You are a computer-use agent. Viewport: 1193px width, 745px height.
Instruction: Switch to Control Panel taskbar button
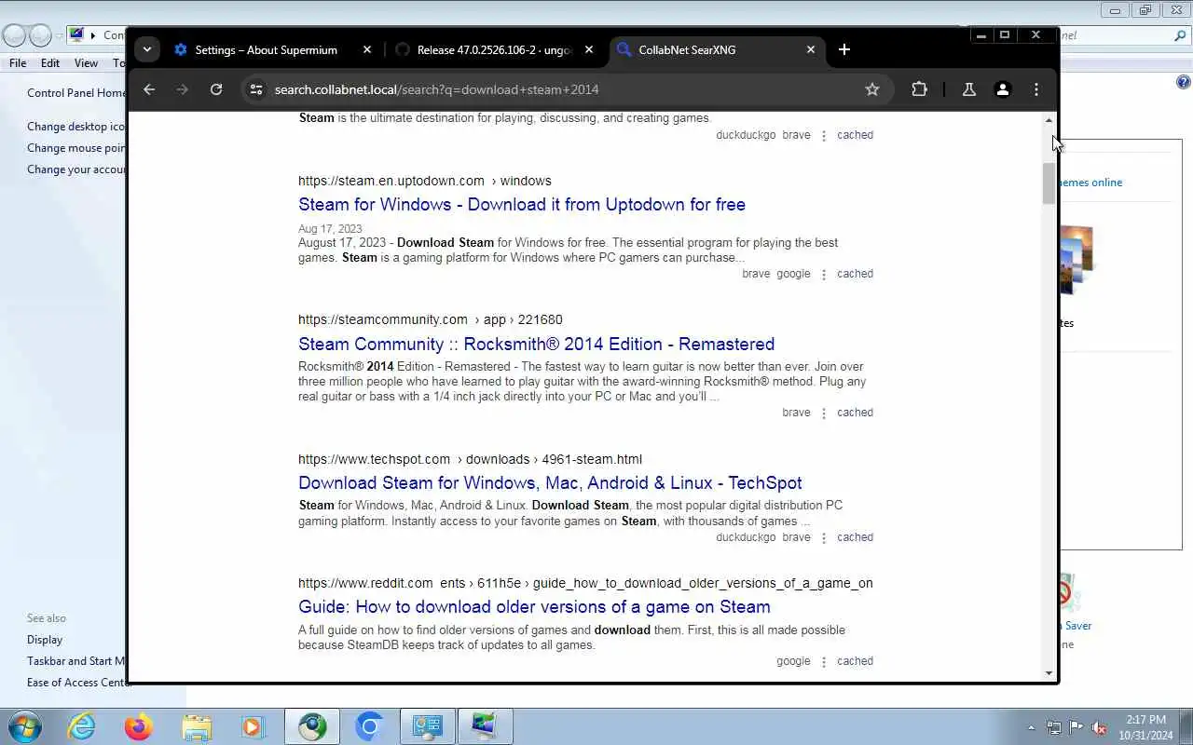428,726
